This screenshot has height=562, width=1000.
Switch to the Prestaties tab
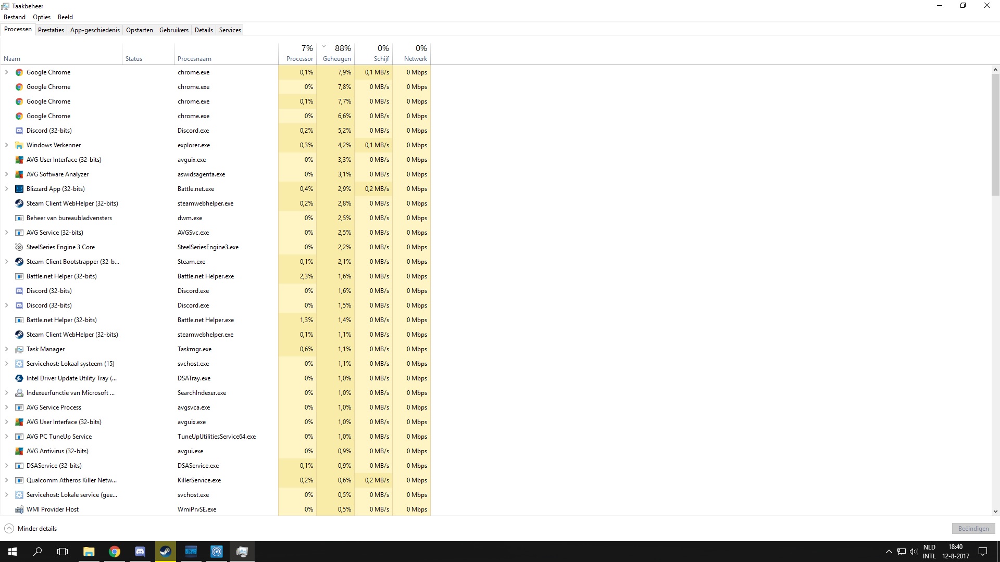(51, 30)
